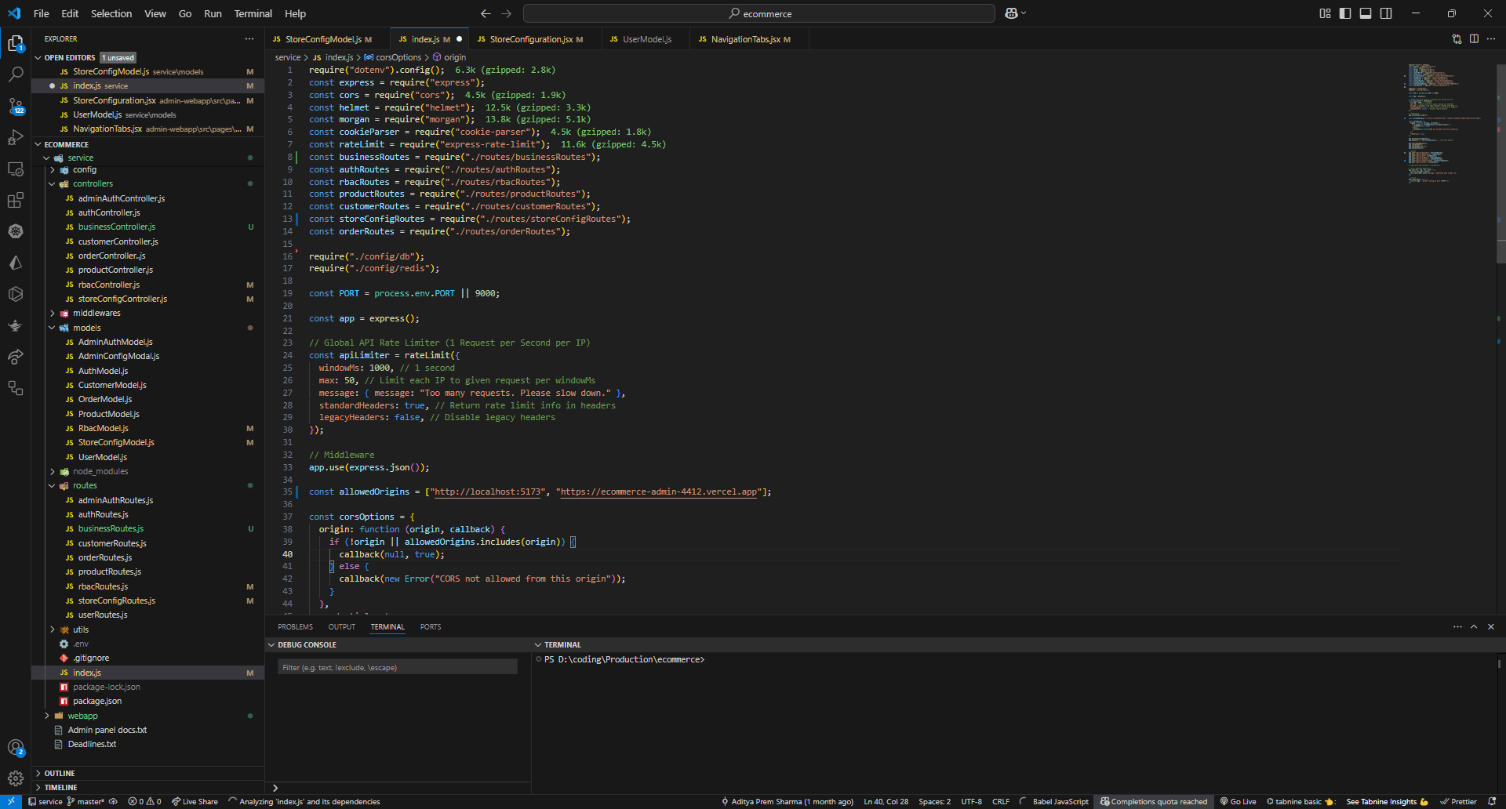Open storeConfigRoutes.js in the file tree
This screenshot has width=1506, height=809.
116,600
